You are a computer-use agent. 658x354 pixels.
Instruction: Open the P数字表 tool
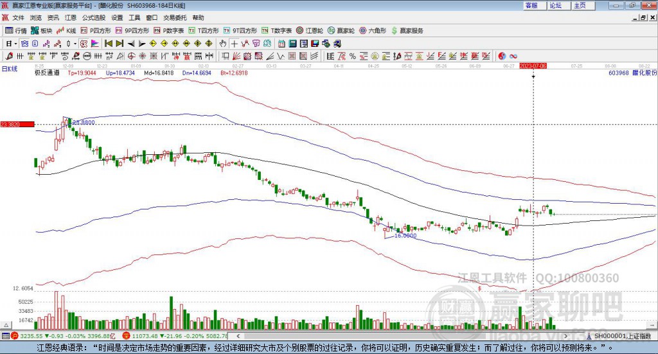tap(169, 31)
